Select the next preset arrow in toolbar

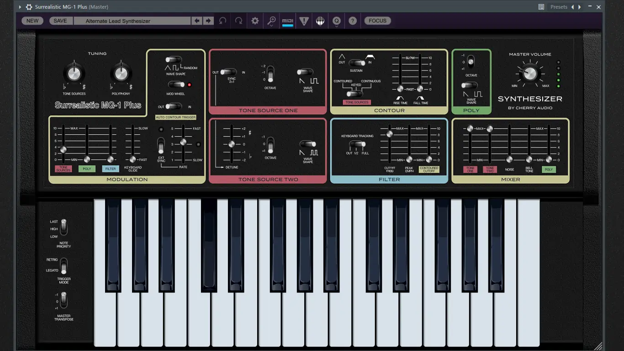pyautogui.click(x=208, y=21)
